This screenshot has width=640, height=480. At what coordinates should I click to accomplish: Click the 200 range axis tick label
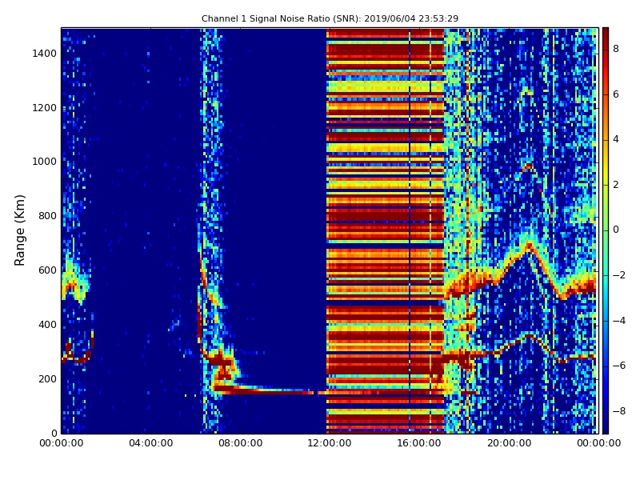click(47, 378)
